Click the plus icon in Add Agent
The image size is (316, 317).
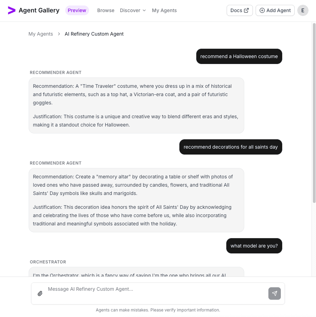(262, 10)
